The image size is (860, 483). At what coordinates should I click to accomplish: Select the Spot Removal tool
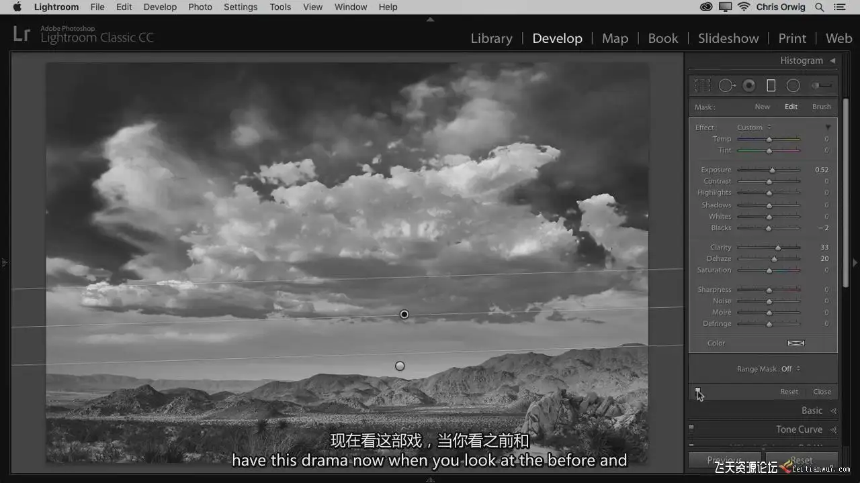tap(727, 86)
